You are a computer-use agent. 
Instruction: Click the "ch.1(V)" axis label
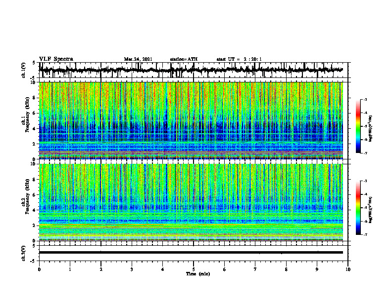point(24,70)
